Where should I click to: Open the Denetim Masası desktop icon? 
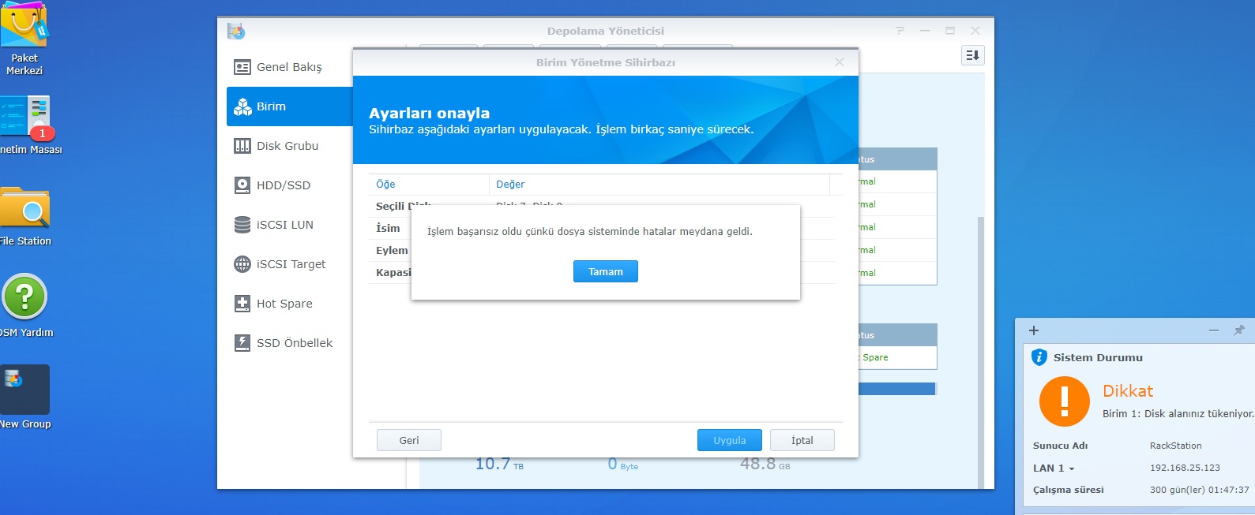[x=26, y=118]
